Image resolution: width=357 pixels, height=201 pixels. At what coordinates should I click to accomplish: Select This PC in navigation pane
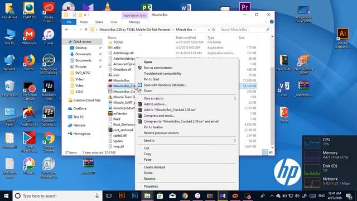79,117
